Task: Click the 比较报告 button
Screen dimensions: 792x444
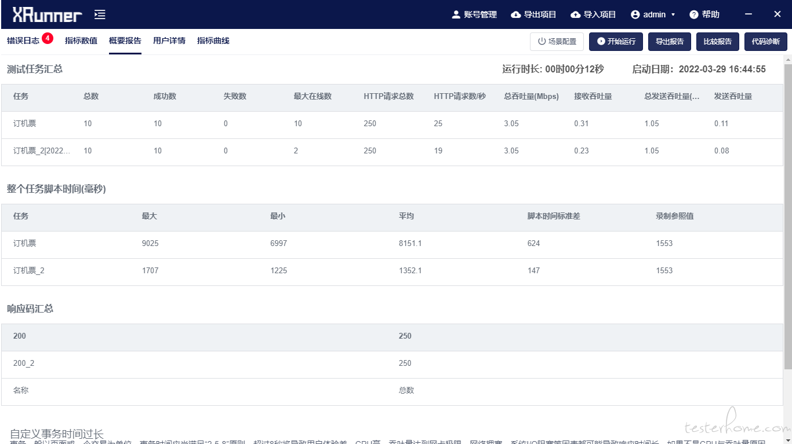Action: pos(718,42)
